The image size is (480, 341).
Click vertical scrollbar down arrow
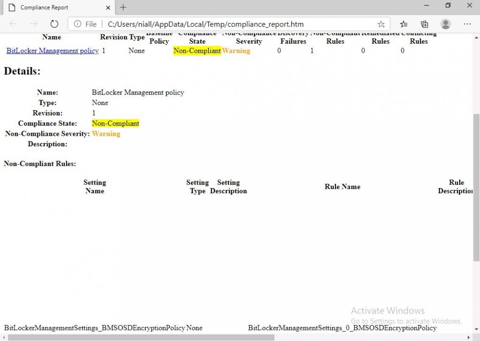coord(476,329)
